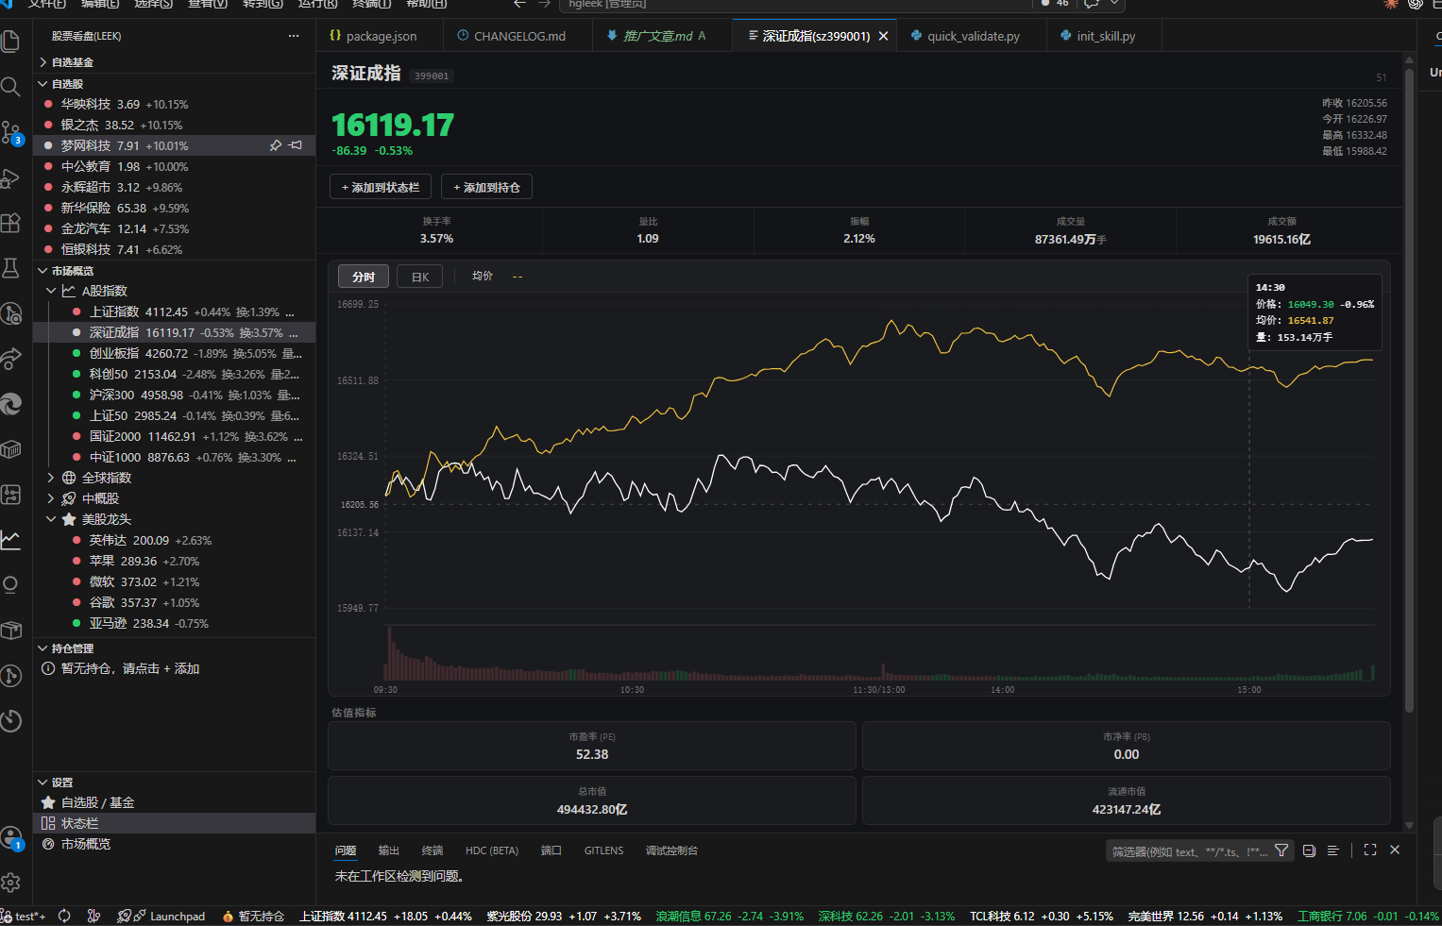Select the LEEK stock chart activity icon
This screenshot has height=926, width=1442.
tap(11, 540)
